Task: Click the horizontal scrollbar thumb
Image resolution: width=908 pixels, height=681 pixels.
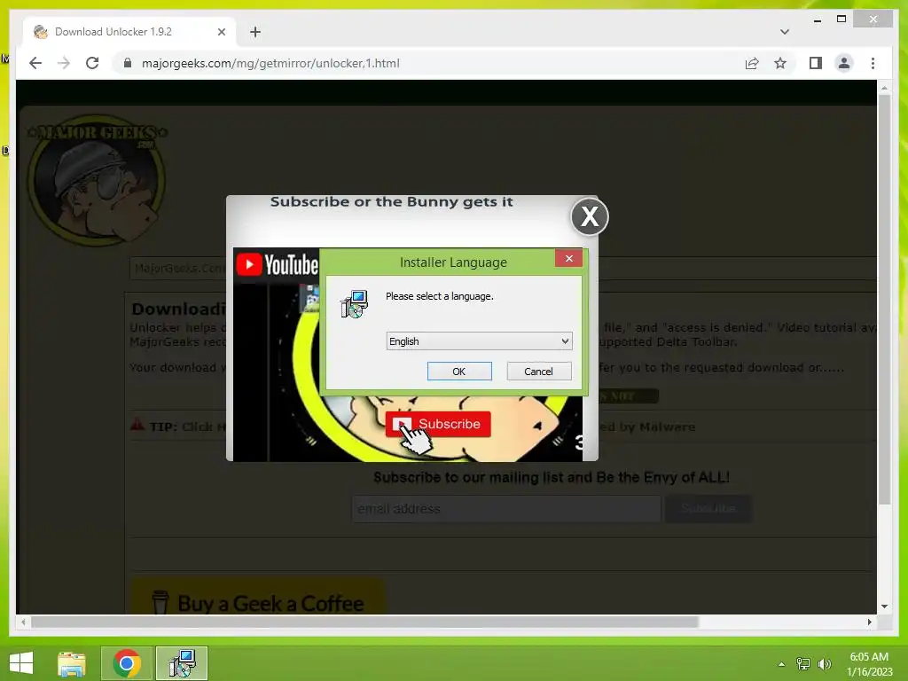Action: click(x=364, y=622)
